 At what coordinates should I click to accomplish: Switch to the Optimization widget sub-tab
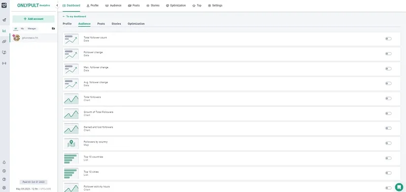[x=136, y=24]
